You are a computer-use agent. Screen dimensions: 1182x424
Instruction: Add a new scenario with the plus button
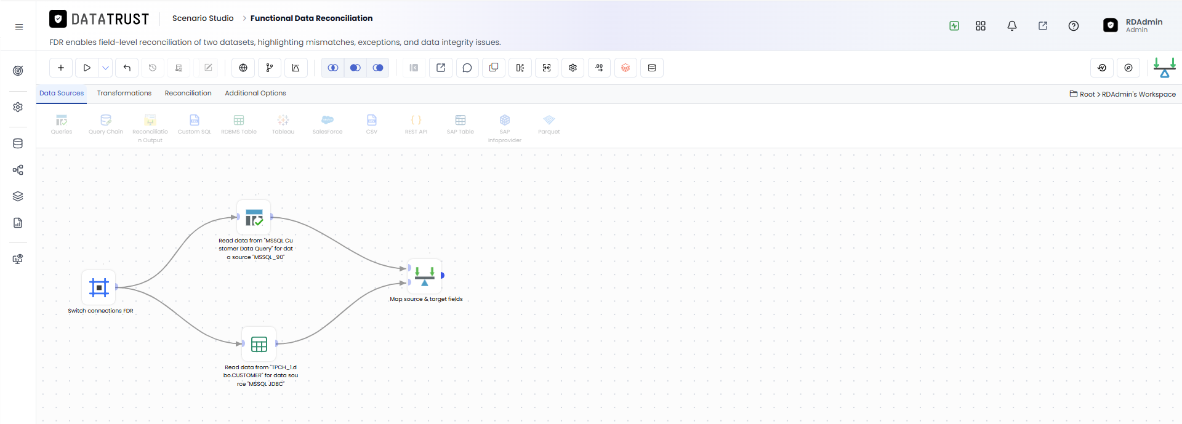coord(61,68)
